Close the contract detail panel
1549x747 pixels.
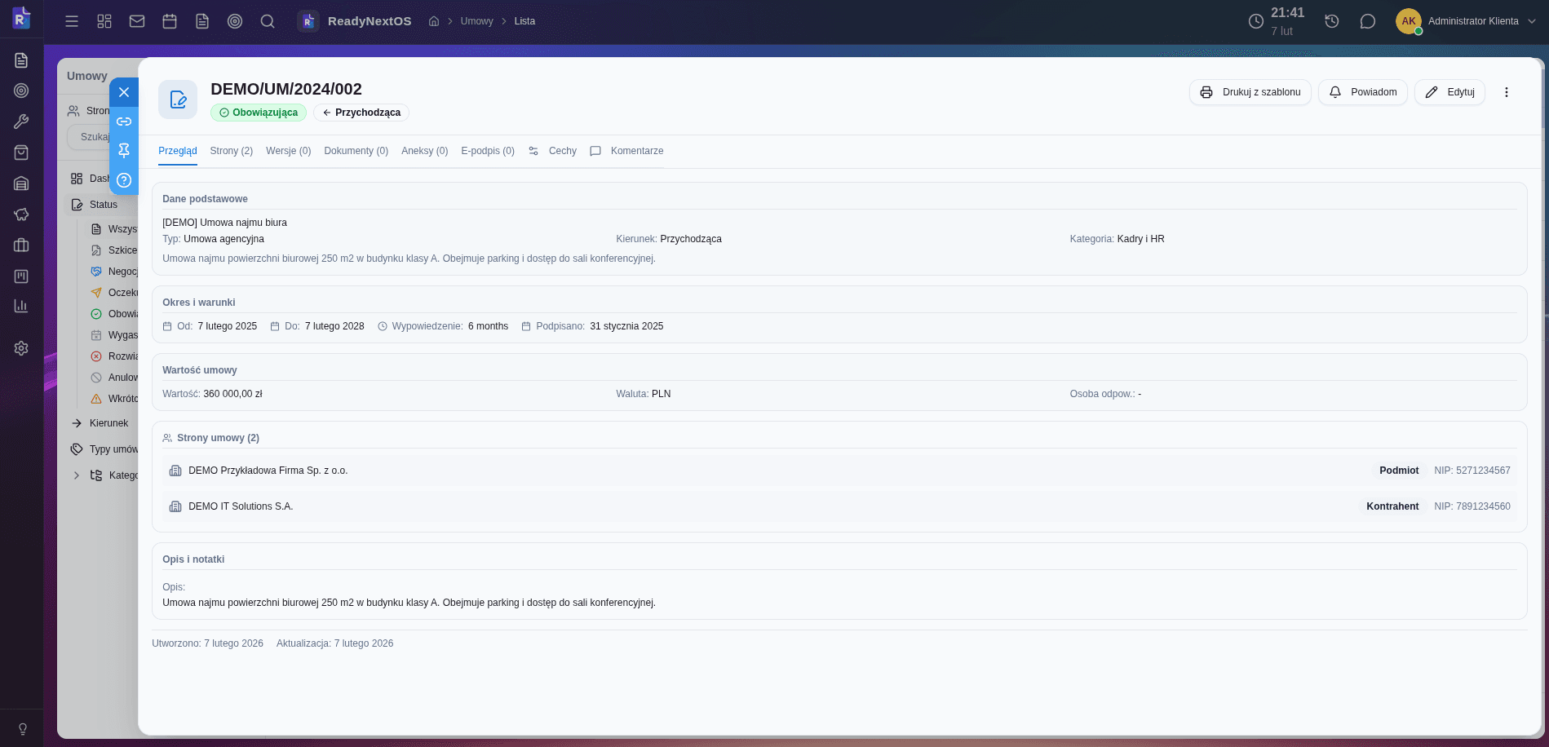coord(124,92)
